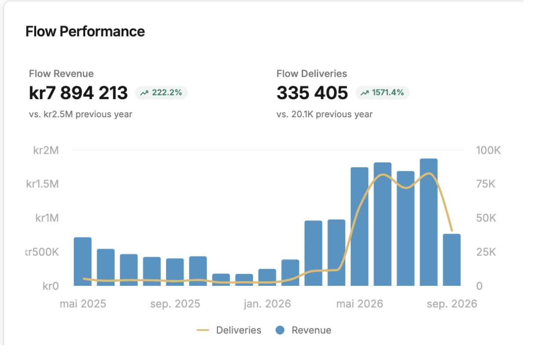Click the trend arrow icon beside 1571.4%

click(x=365, y=93)
